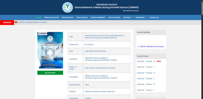Image resolution: width=203 pixels, height=99 pixels.
Task: Expand the Guidelines dropdown menu
Action: [x=141, y=17]
